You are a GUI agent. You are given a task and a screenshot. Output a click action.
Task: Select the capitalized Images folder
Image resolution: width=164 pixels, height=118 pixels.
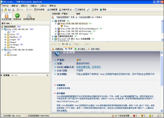[13, 42]
